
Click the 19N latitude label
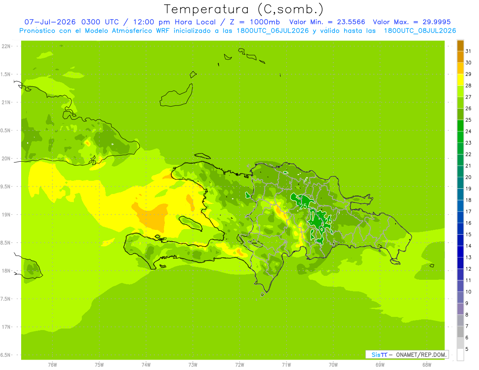point(6,215)
